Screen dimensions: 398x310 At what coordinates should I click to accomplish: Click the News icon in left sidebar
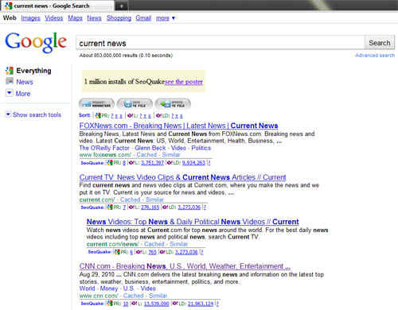(10, 81)
